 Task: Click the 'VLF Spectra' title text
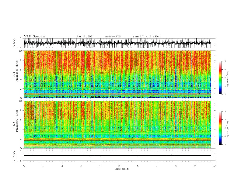click(x=34, y=36)
